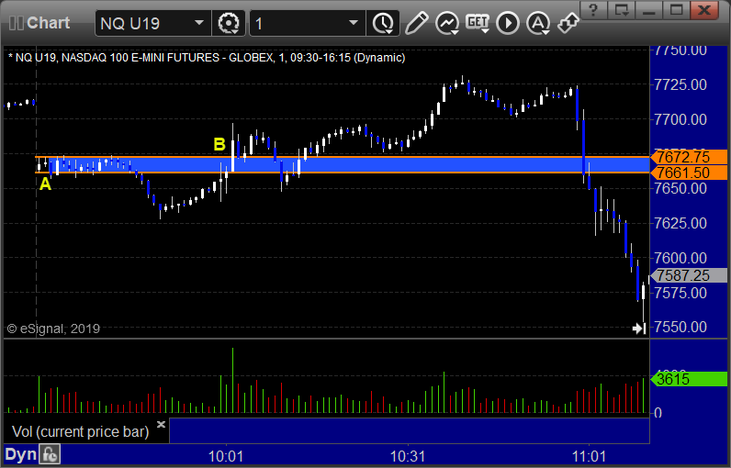Jump to latest bar arrow icon
The image size is (731, 468).
pos(639,329)
